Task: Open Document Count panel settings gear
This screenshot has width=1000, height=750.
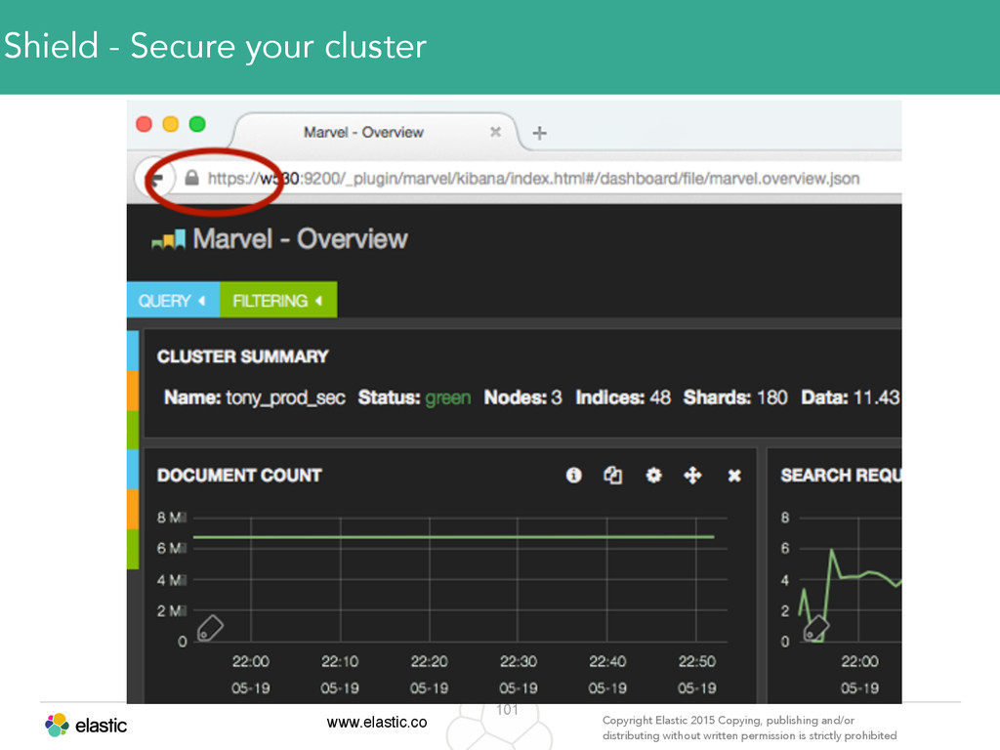Action: click(x=653, y=476)
